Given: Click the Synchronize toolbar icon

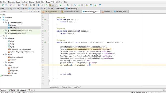Looking at the screenshot, I should [6, 5].
